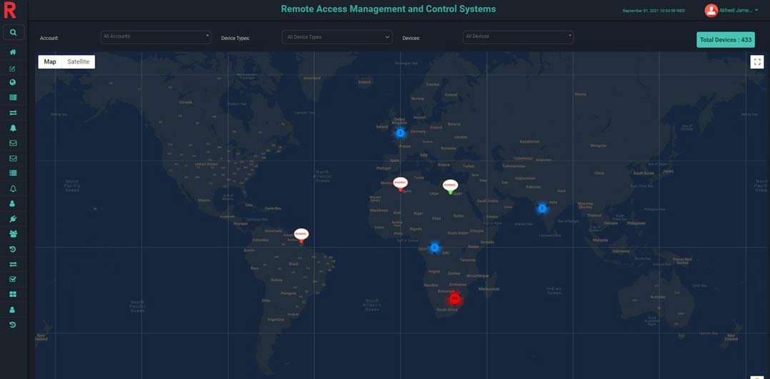Open the four-square grid icon in sidebar
This screenshot has width=770, height=379.
click(x=13, y=294)
